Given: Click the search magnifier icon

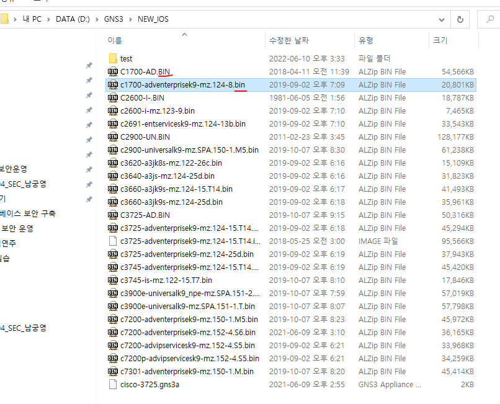Looking at the screenshot, I should [490, 19].
